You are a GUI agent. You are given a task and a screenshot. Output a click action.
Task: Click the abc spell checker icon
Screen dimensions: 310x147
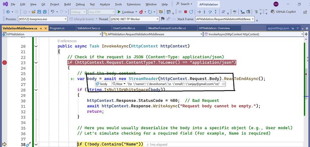point(235,12)
